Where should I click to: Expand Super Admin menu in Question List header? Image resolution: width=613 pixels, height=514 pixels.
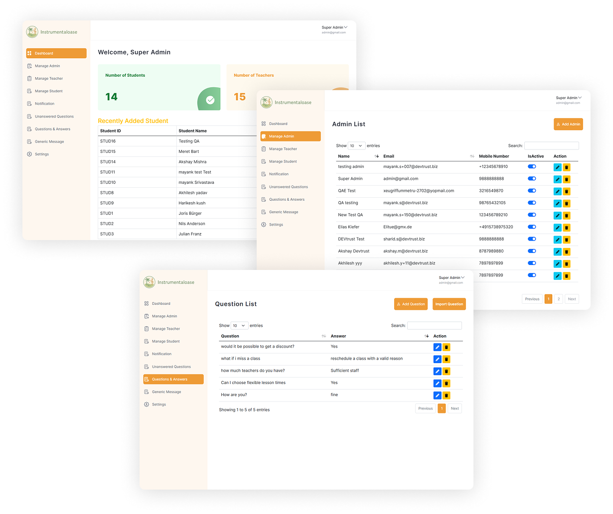coord(452,278)
